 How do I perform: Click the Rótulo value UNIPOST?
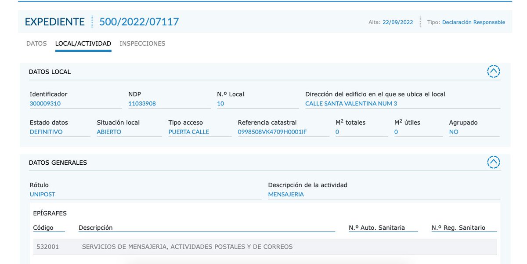point(42,194)
